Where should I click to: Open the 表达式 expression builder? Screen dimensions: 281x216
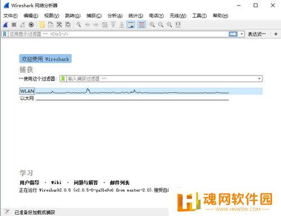(x=257, y=34)
